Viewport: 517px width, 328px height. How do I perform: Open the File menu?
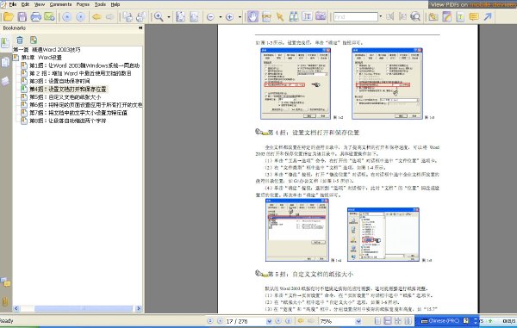pyautogui.click(x=13, y=4)
